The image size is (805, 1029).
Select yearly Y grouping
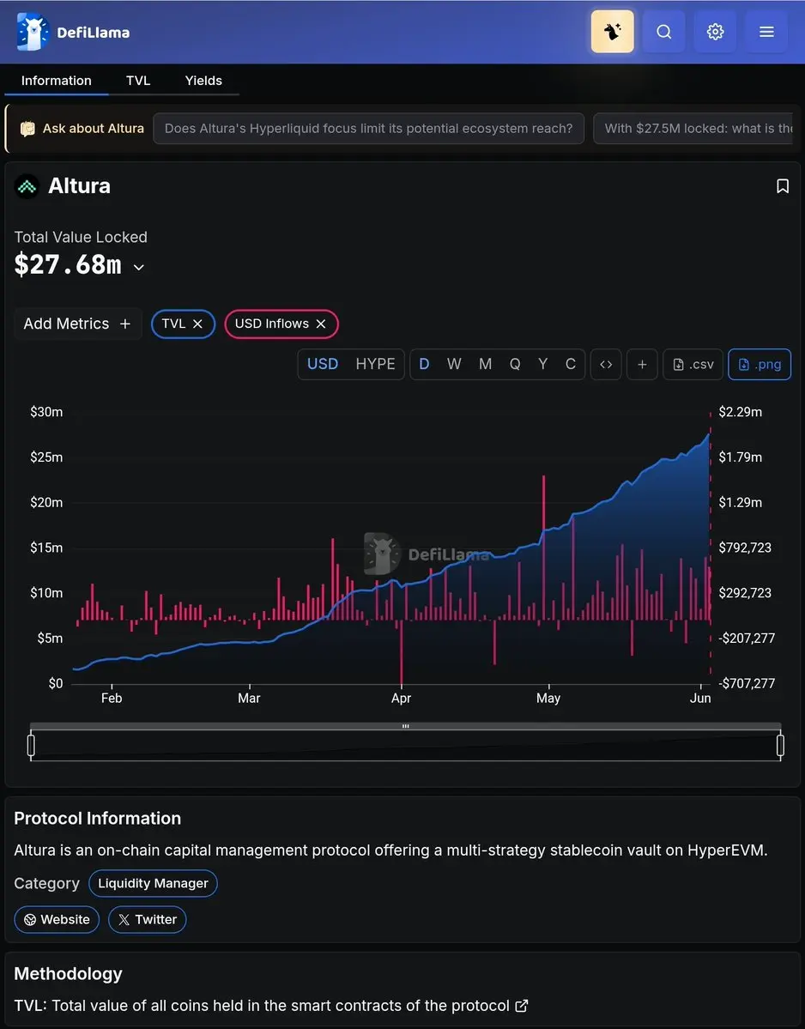pos(542,364)
